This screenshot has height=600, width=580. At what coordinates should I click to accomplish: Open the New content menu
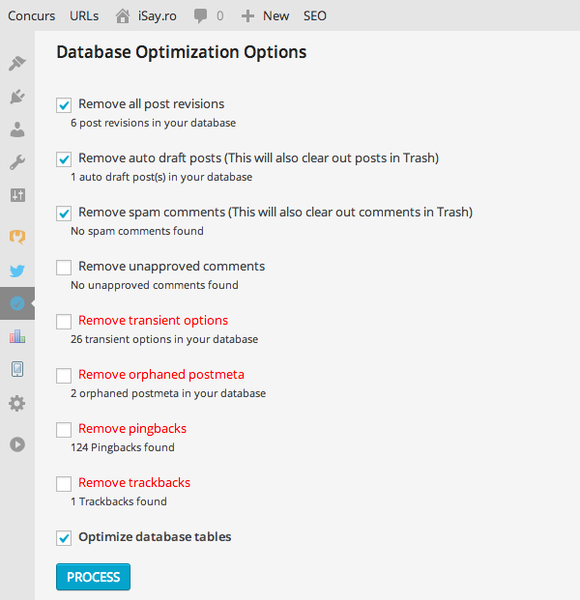pyautogui.click(x=265, y=15)
